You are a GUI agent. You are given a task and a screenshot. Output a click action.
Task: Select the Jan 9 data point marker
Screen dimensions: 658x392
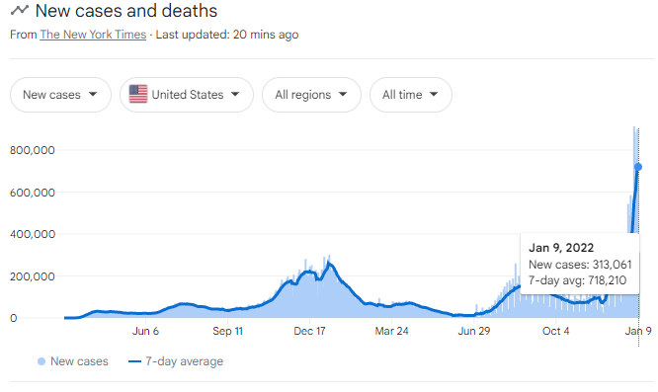pos(638,167)
